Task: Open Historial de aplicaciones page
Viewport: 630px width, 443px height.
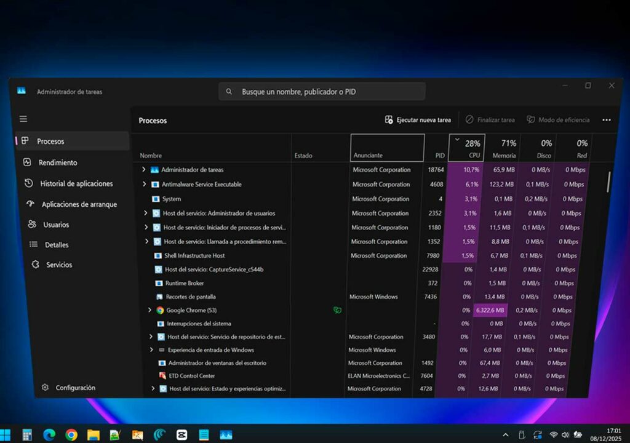Action: click(76, 183)
